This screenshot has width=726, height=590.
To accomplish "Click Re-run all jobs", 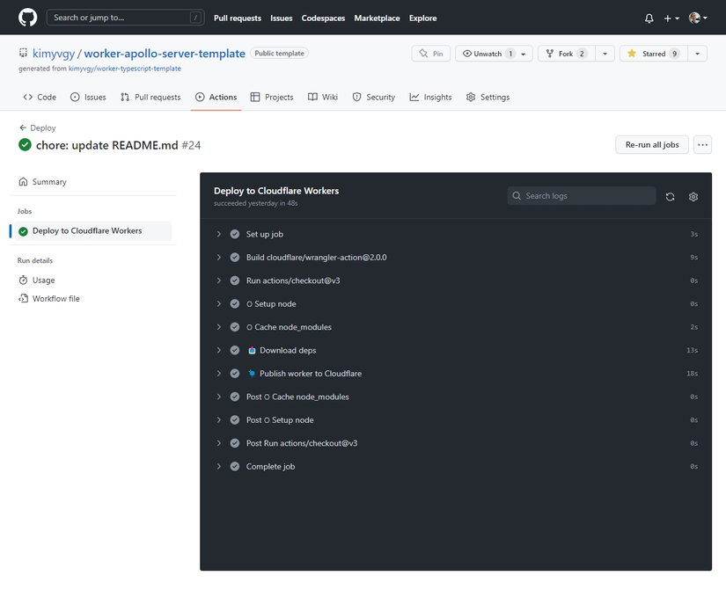I will 651,144.
